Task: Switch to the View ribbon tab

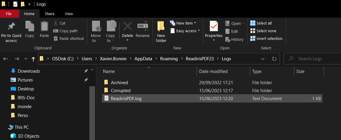Action: tap(69, 14)
